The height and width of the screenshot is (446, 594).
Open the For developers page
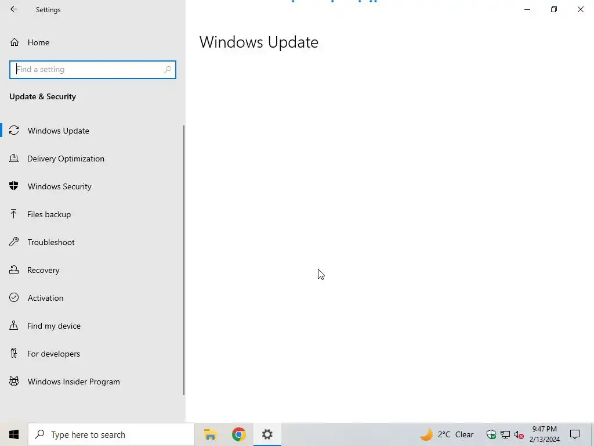coord(92,354)
